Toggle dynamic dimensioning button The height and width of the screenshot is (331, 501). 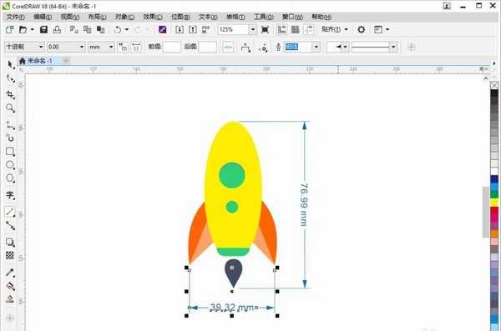(228, 47)
